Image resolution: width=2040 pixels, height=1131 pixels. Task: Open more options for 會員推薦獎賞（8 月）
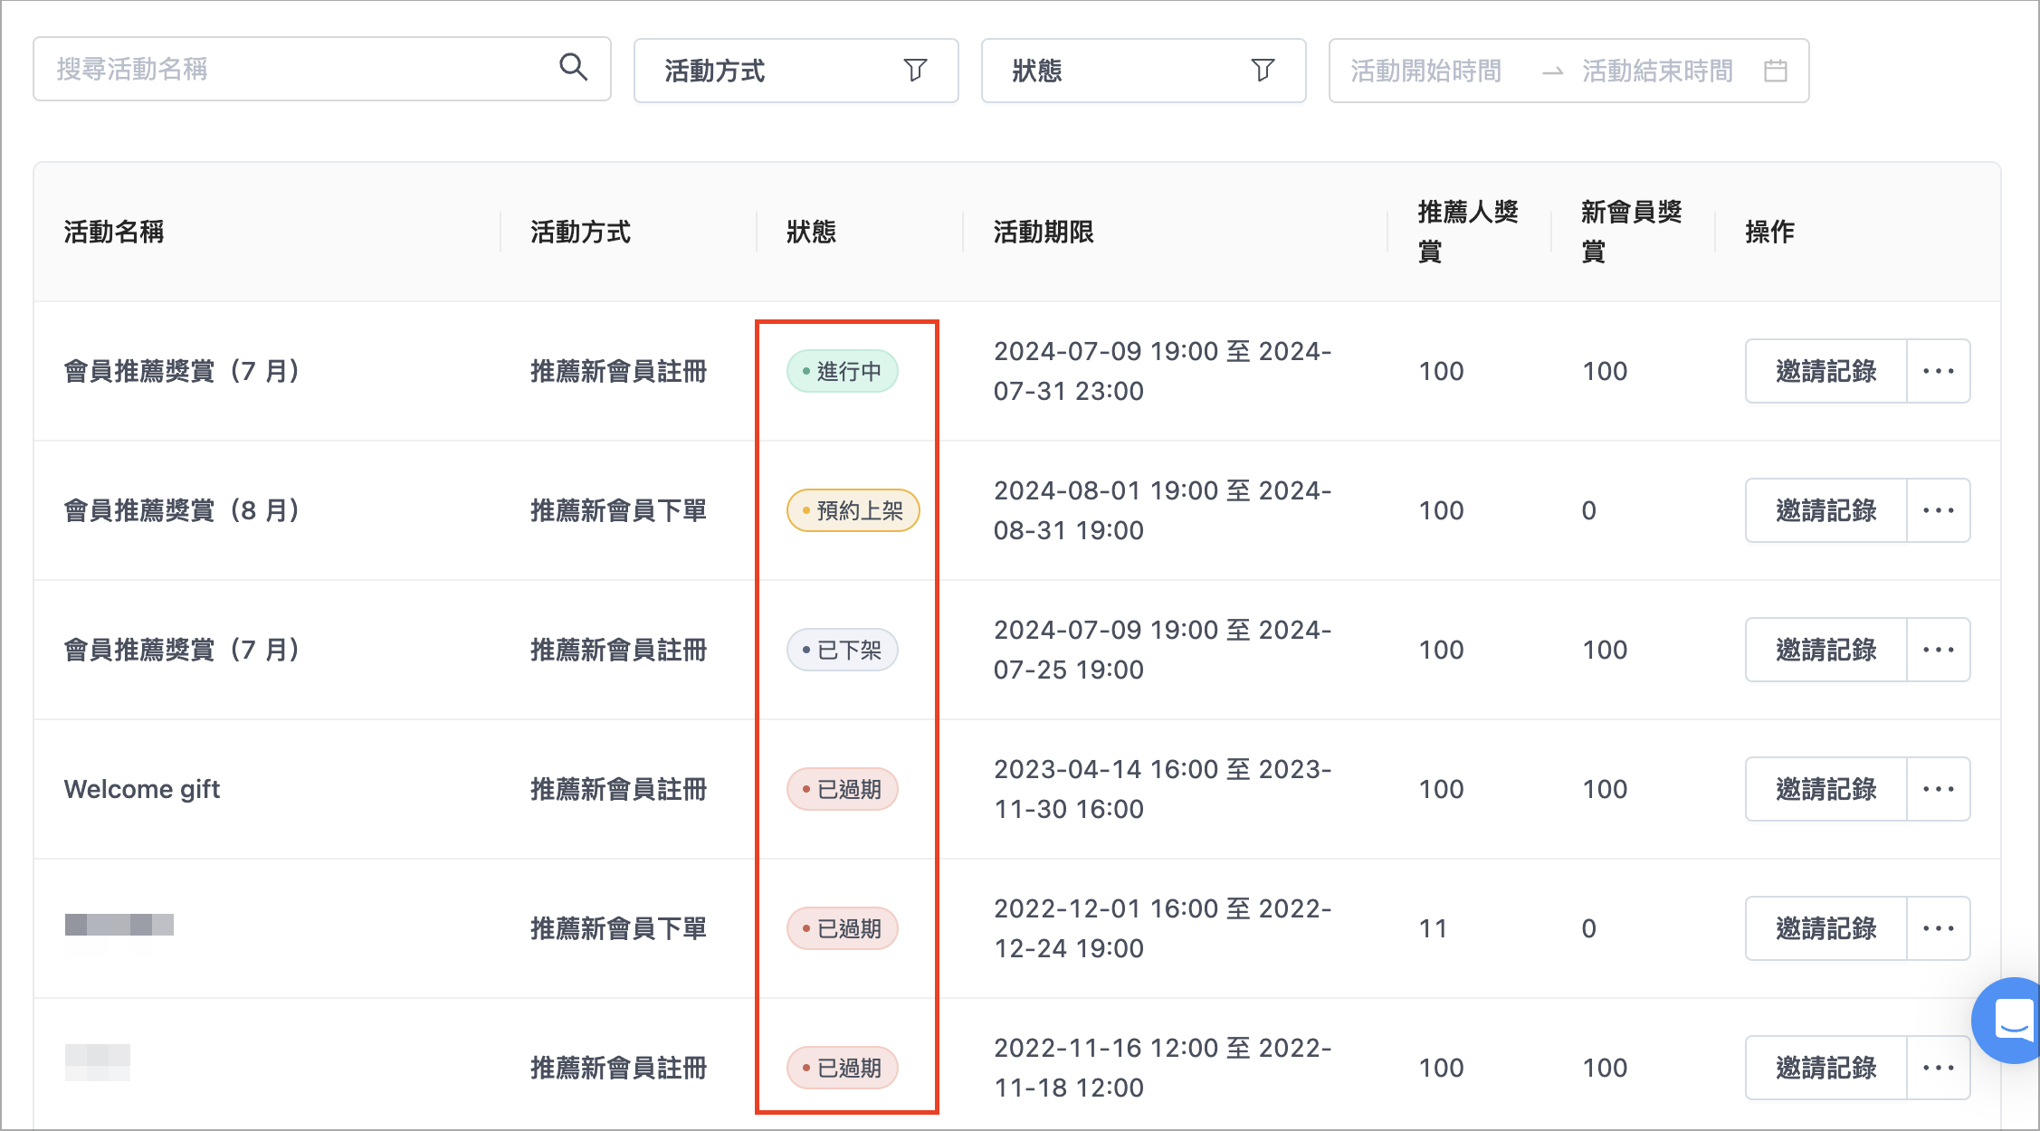coord(1939,510)
